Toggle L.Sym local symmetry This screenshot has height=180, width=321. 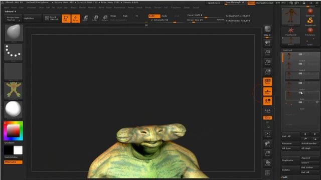267,111
